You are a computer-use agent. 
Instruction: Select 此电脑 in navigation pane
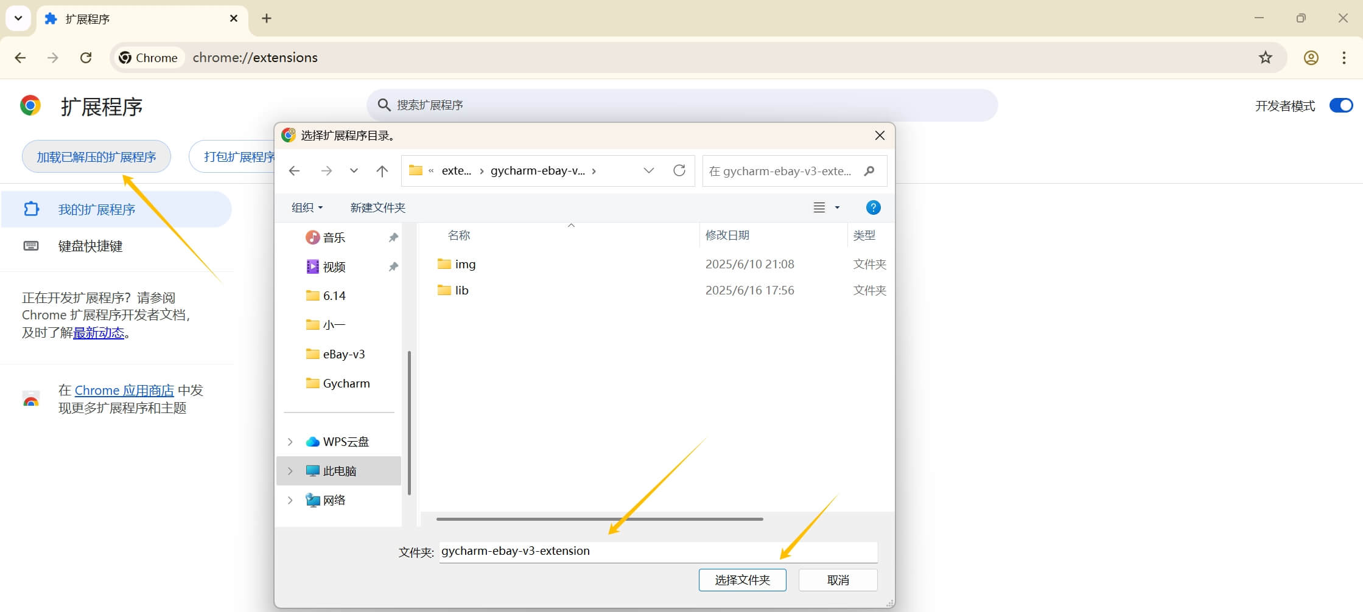pos(340,471)
